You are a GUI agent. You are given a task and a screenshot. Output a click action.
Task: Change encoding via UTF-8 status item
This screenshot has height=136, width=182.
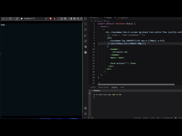tap(153, 118)
